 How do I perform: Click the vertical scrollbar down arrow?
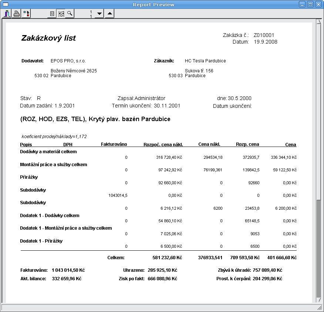coord(319,300)
